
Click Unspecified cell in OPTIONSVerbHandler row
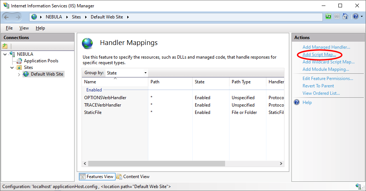coord(243,98)
